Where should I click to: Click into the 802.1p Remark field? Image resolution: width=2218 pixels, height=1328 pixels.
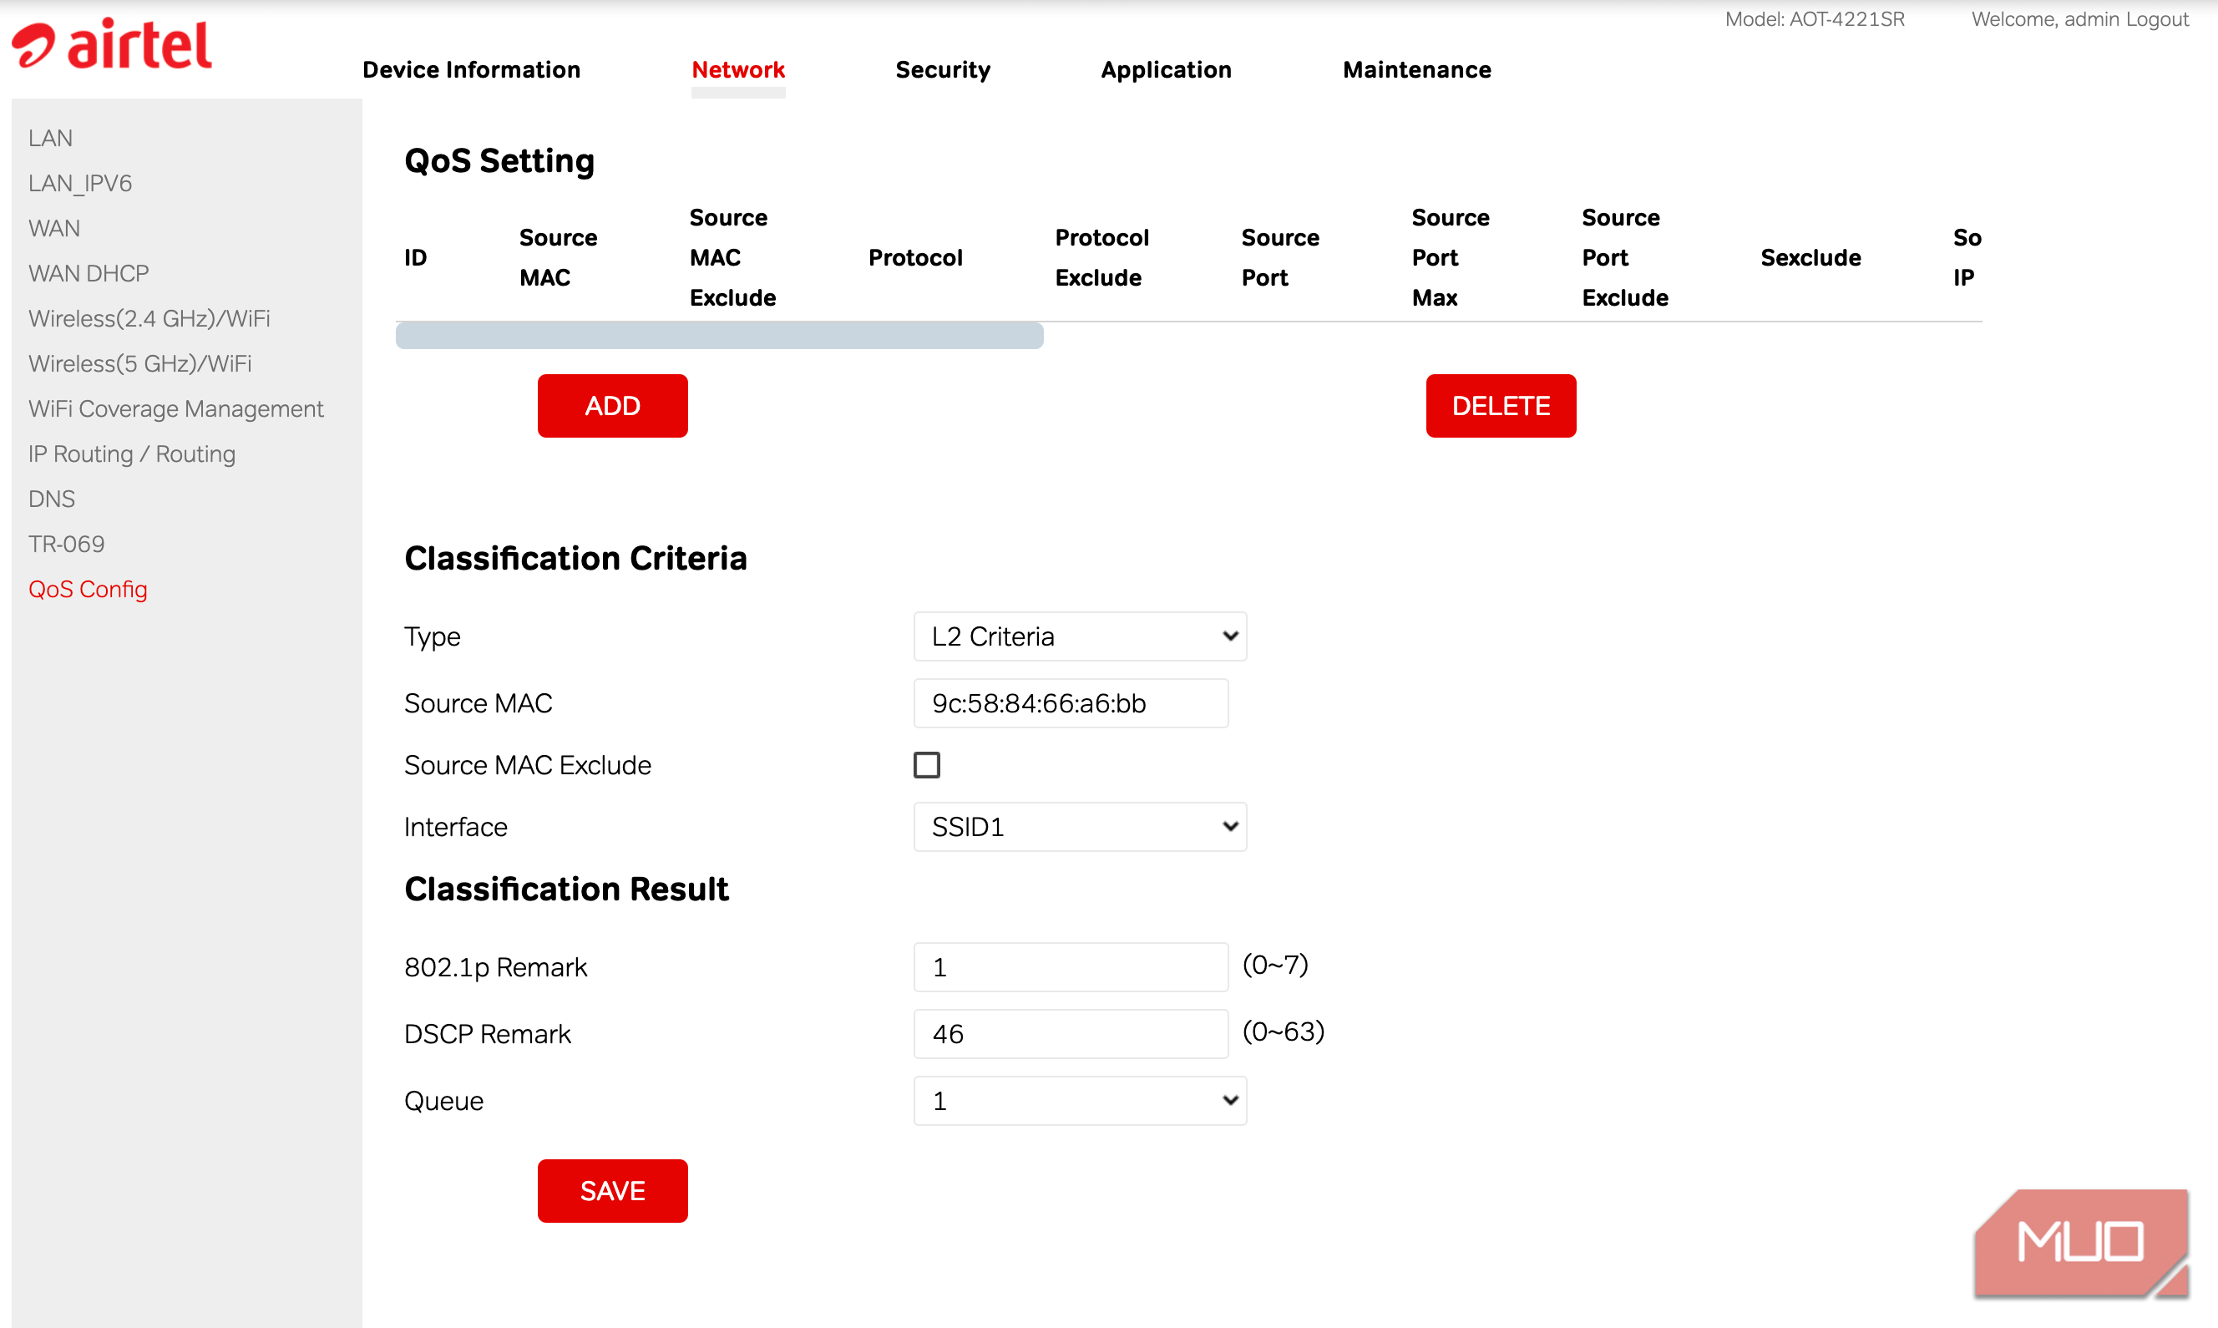pyautogui.click(x=1071, y=966)
